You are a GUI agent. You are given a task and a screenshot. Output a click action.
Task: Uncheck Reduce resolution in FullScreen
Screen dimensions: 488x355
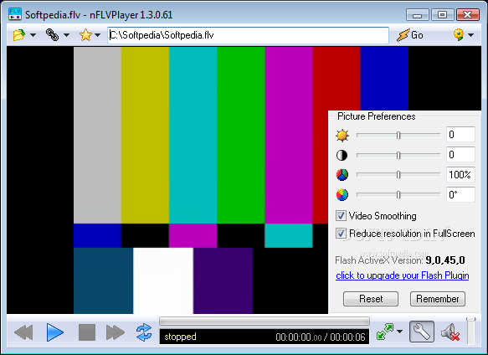coord(341,233)
